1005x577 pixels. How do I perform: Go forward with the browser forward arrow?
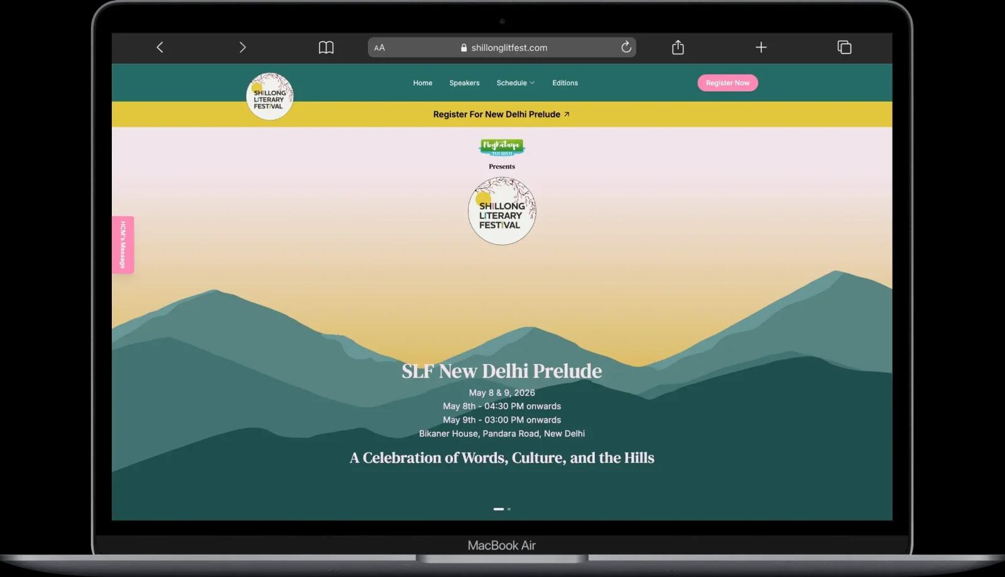click(242, 47)
